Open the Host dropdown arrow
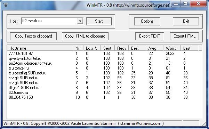The height and width of the screenshot is (129, 209). tap(80, 21)
